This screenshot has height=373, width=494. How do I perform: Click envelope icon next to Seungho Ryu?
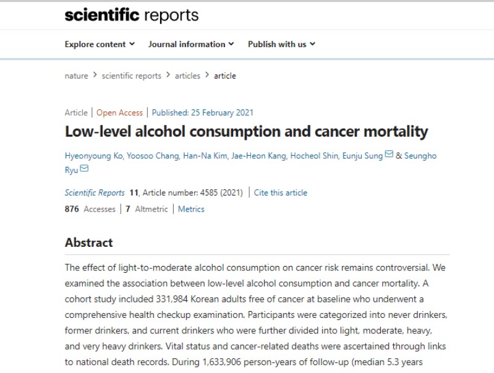[84, 169]
